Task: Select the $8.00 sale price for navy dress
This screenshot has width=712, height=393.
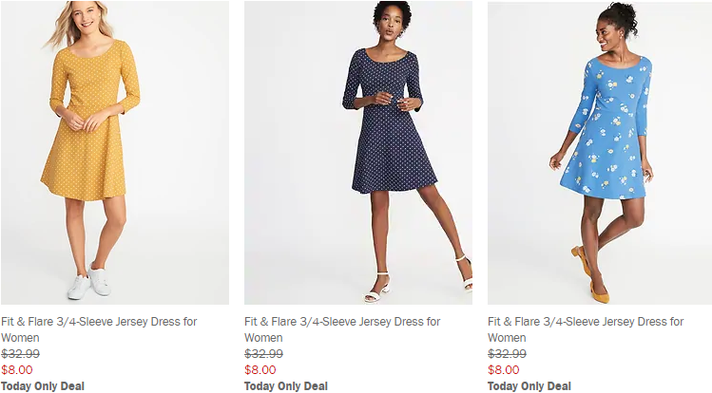Action: (x=260, y=370)
